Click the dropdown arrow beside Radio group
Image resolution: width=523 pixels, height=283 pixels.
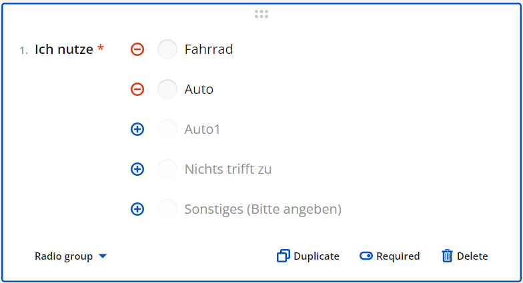(x=103, y=256)
